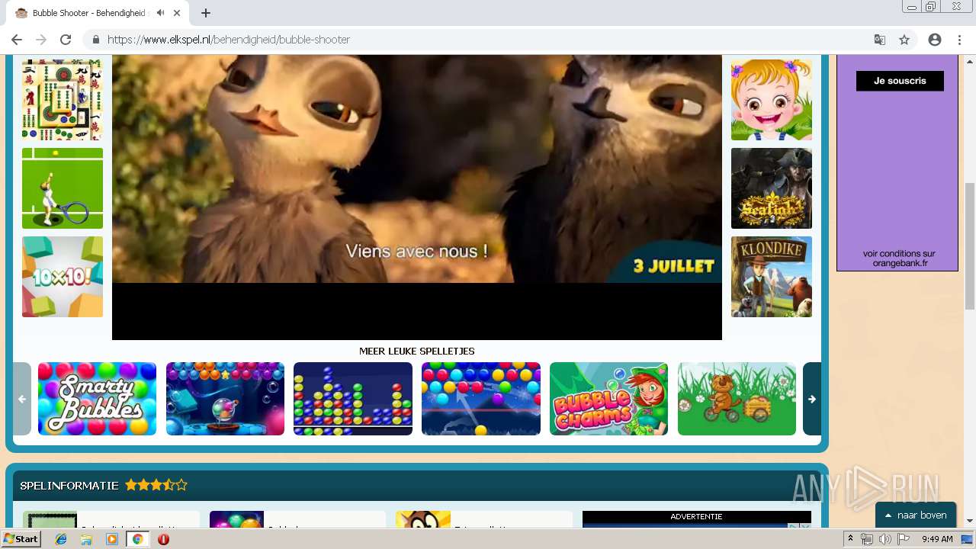Close the AdChoices ad icon
Image resolution: width=976 pixels, height=549 pixels.
click(806, 526)
